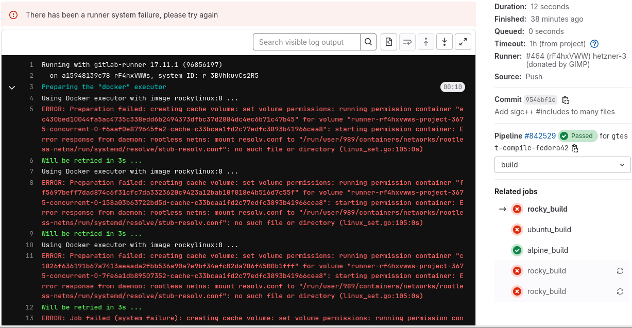632x328 pixels.
Task: Click log line number 1
Action: (31, 65)
